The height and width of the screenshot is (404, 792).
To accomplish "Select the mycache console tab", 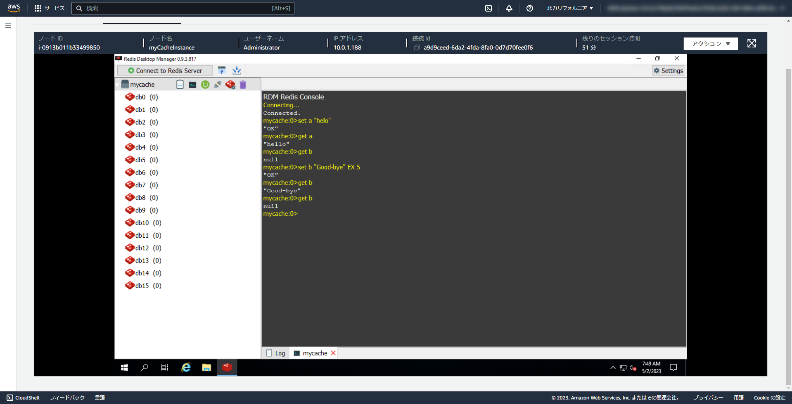I will 314,353.
